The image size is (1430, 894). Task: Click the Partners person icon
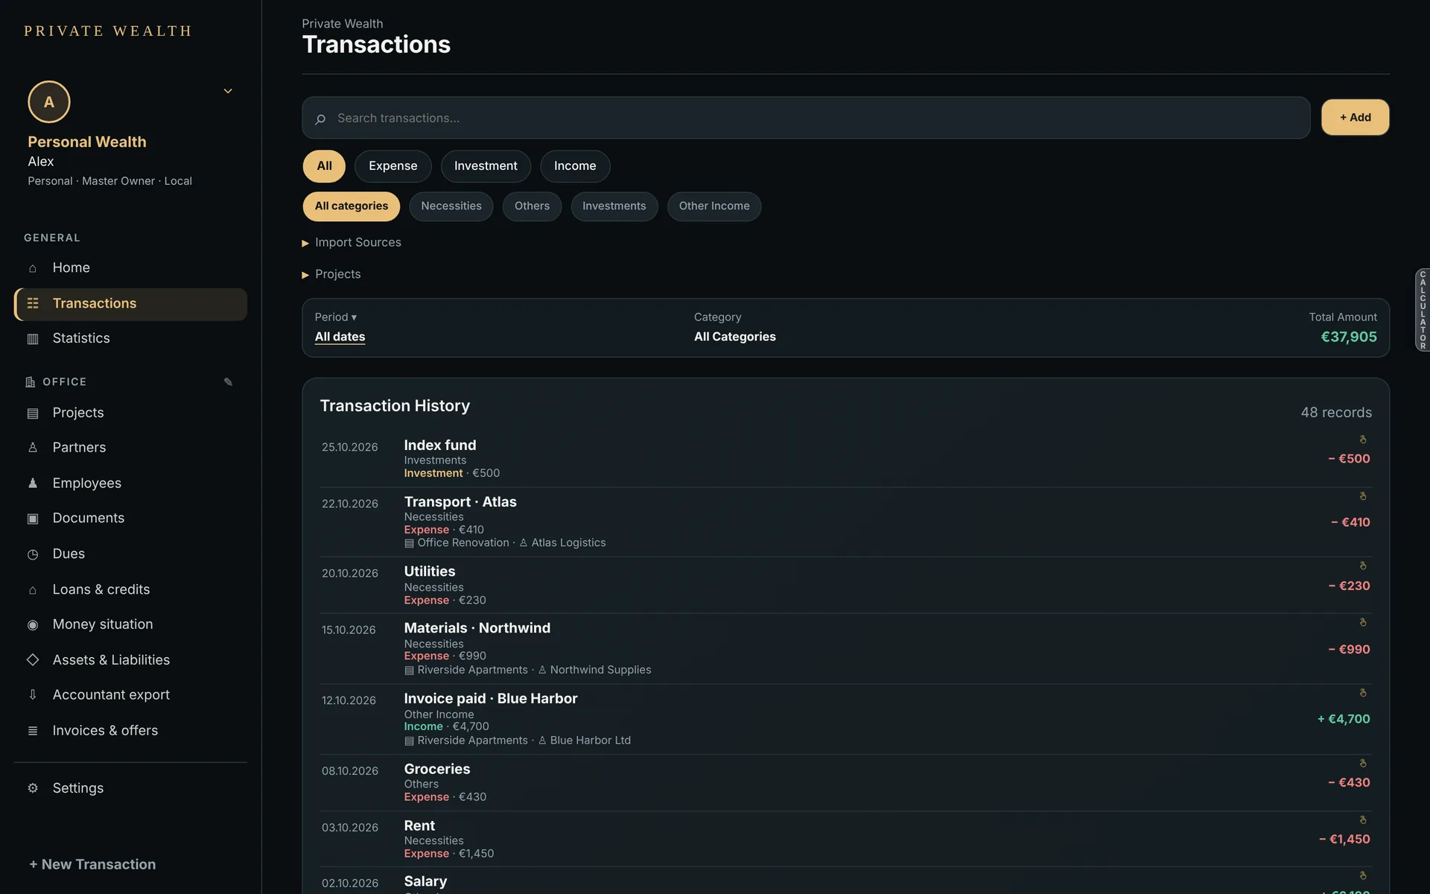33,448
